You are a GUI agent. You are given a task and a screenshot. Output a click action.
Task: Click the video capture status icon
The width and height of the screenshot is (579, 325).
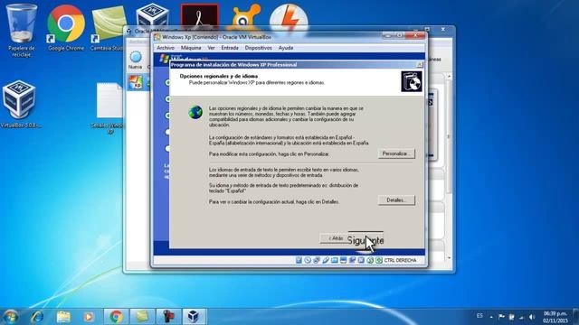(x=361, y=260)
